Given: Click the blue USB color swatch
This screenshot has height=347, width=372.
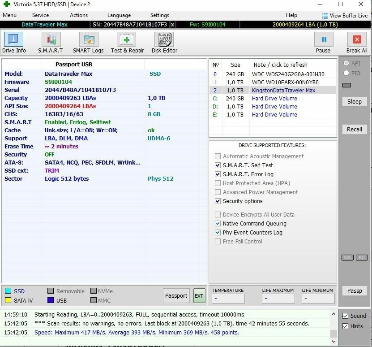Looking at the screenshot, I should (51, 300).
